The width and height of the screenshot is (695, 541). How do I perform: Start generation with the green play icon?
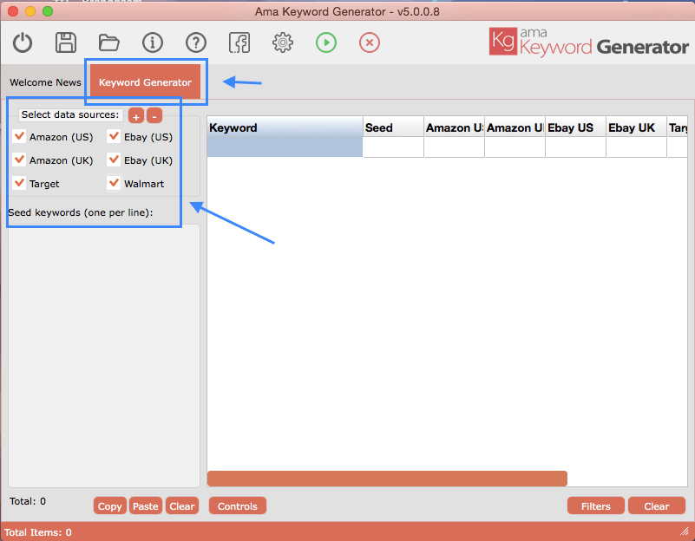(326, 42)
